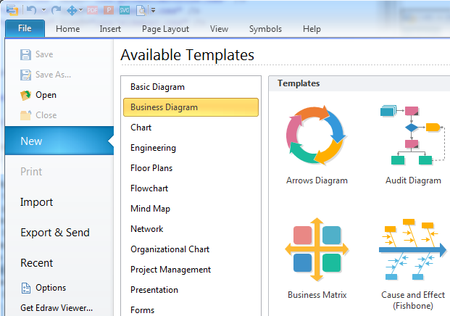Screen dimensions: 450x316
Task: Open Options from the File menu
Action: [51, 288]
